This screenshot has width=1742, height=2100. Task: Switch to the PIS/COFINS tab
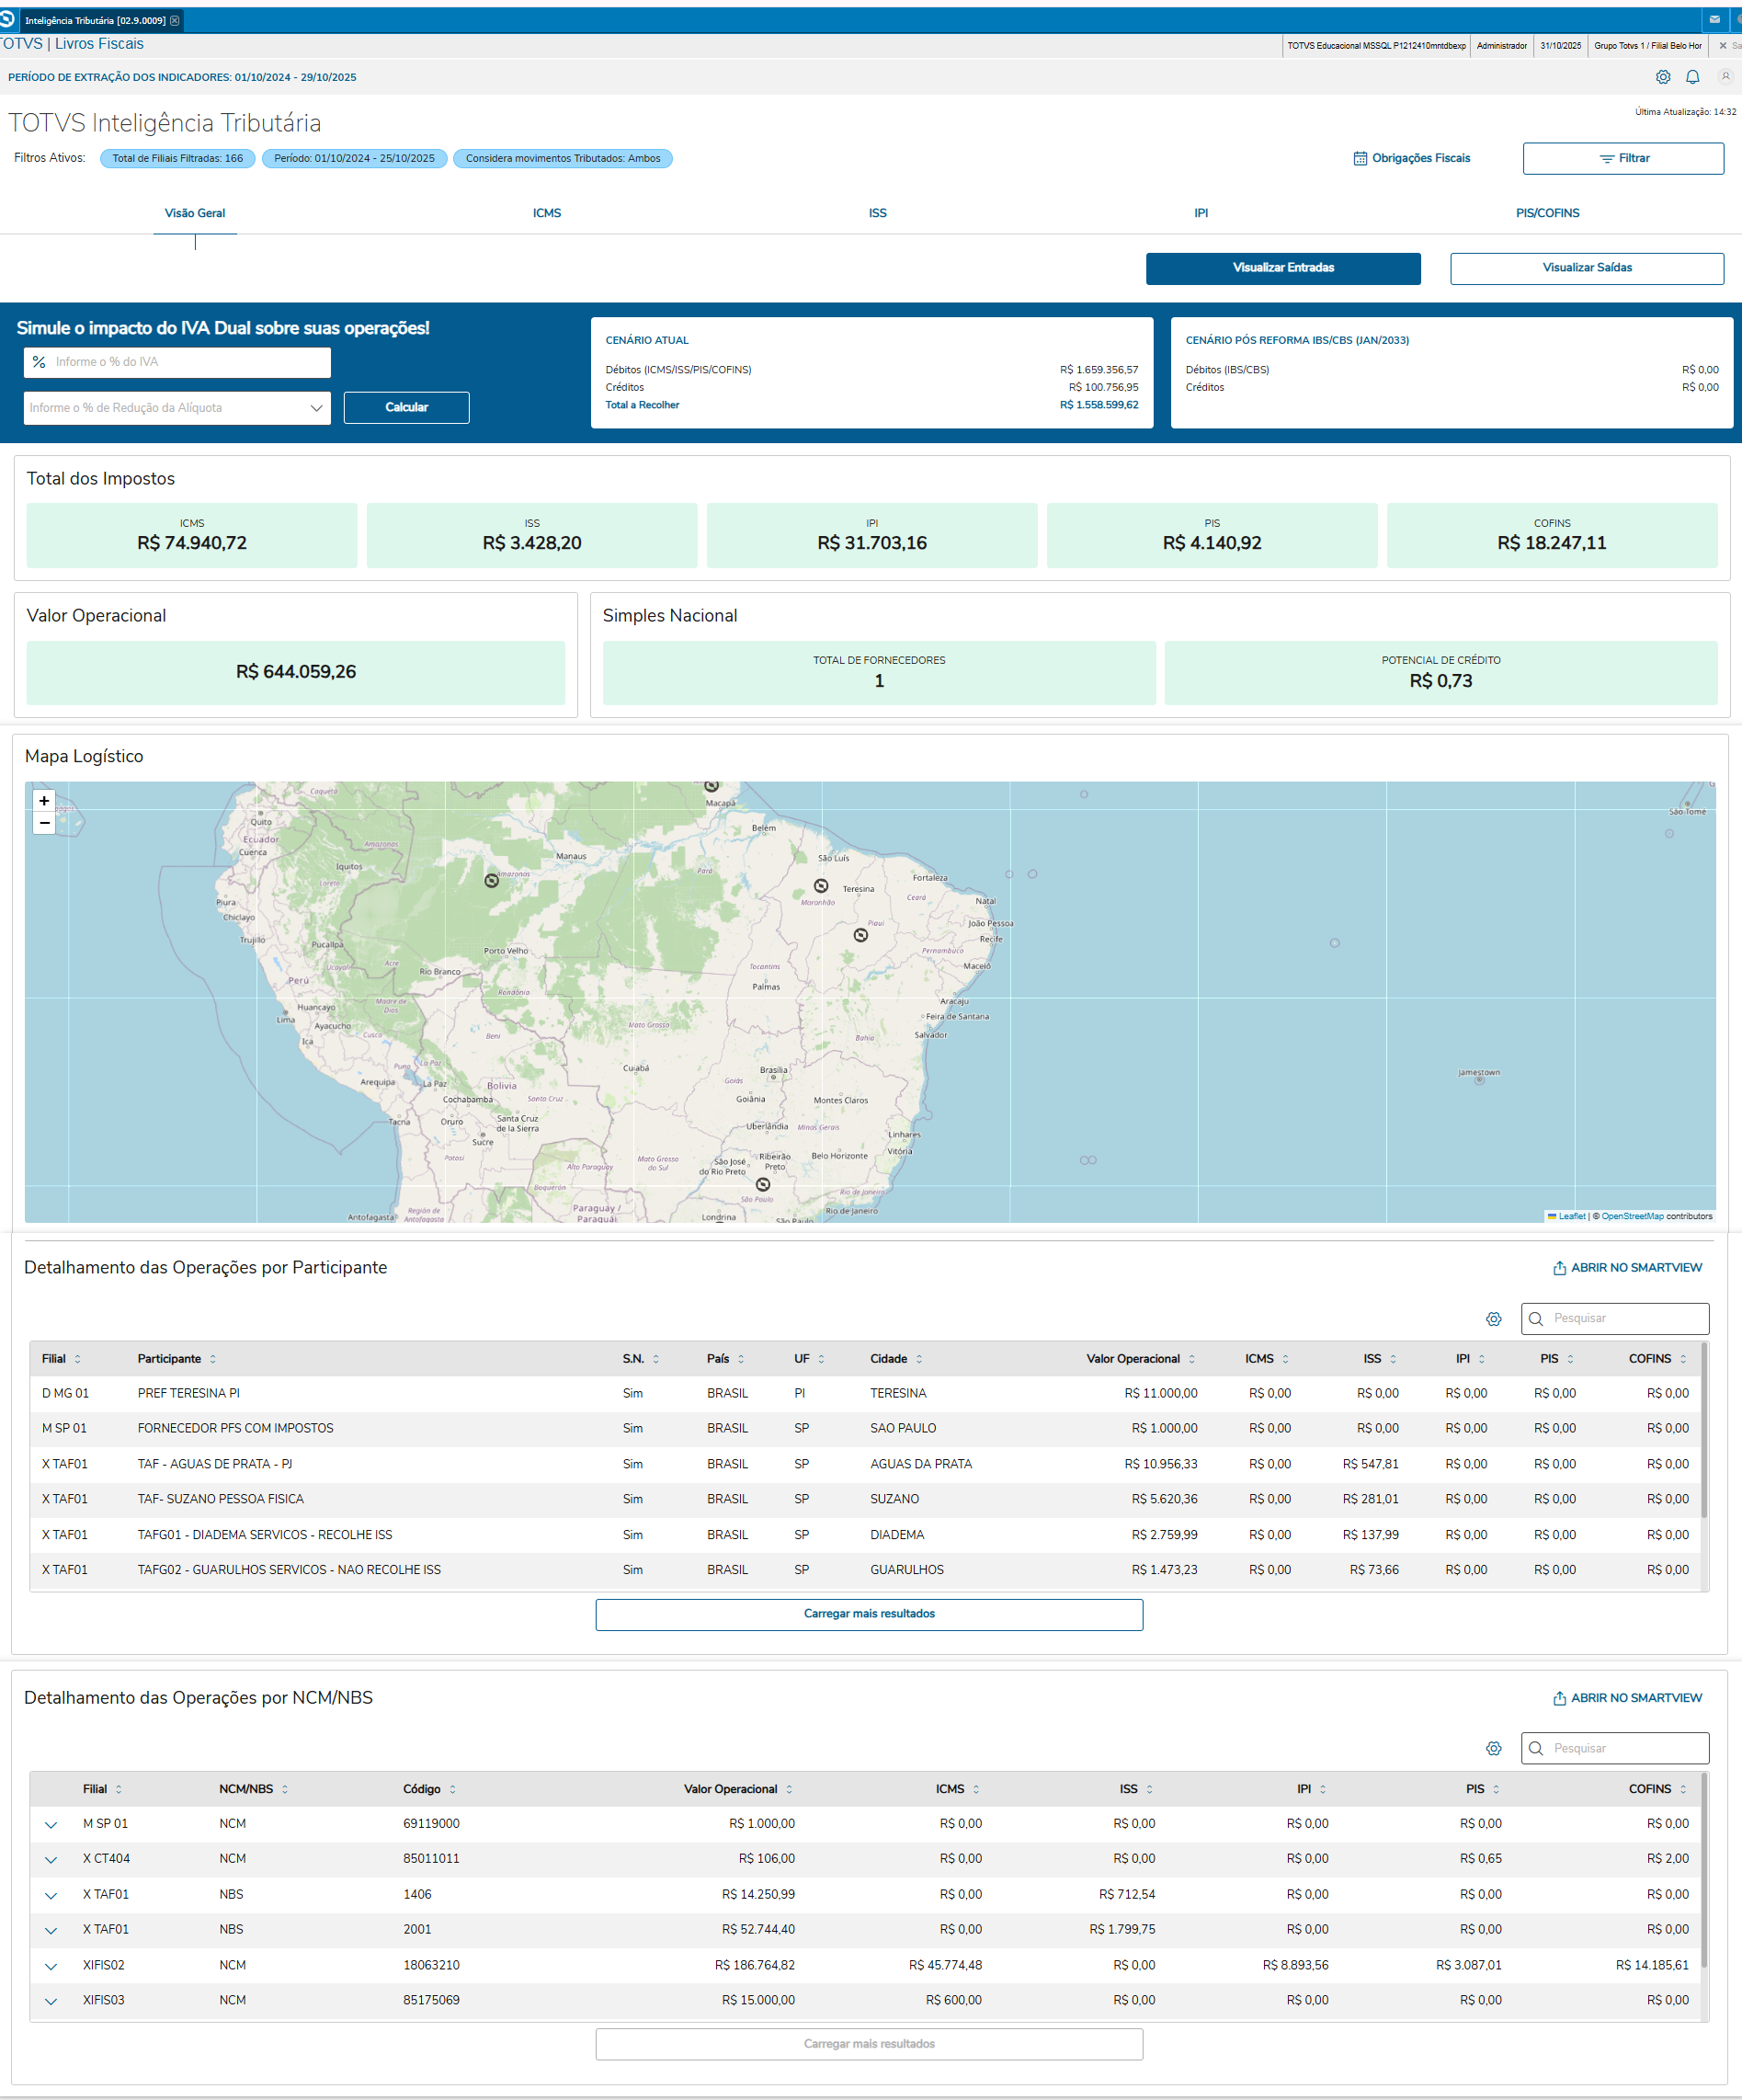1548,213
